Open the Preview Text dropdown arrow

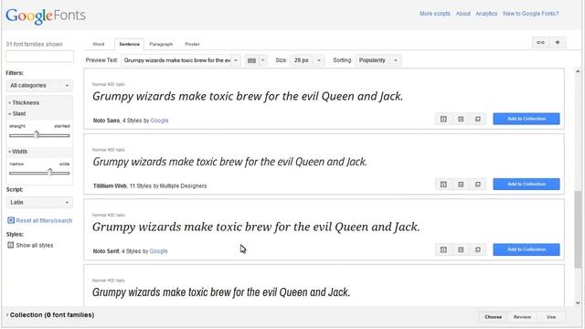[x=236, y=60]
